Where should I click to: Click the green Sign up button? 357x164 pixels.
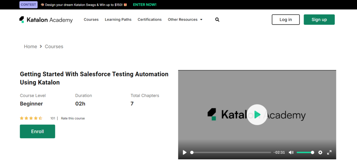(x=319, y=19)
